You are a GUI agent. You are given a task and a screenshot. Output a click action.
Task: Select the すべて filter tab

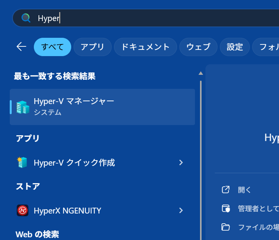click(53, 47)
